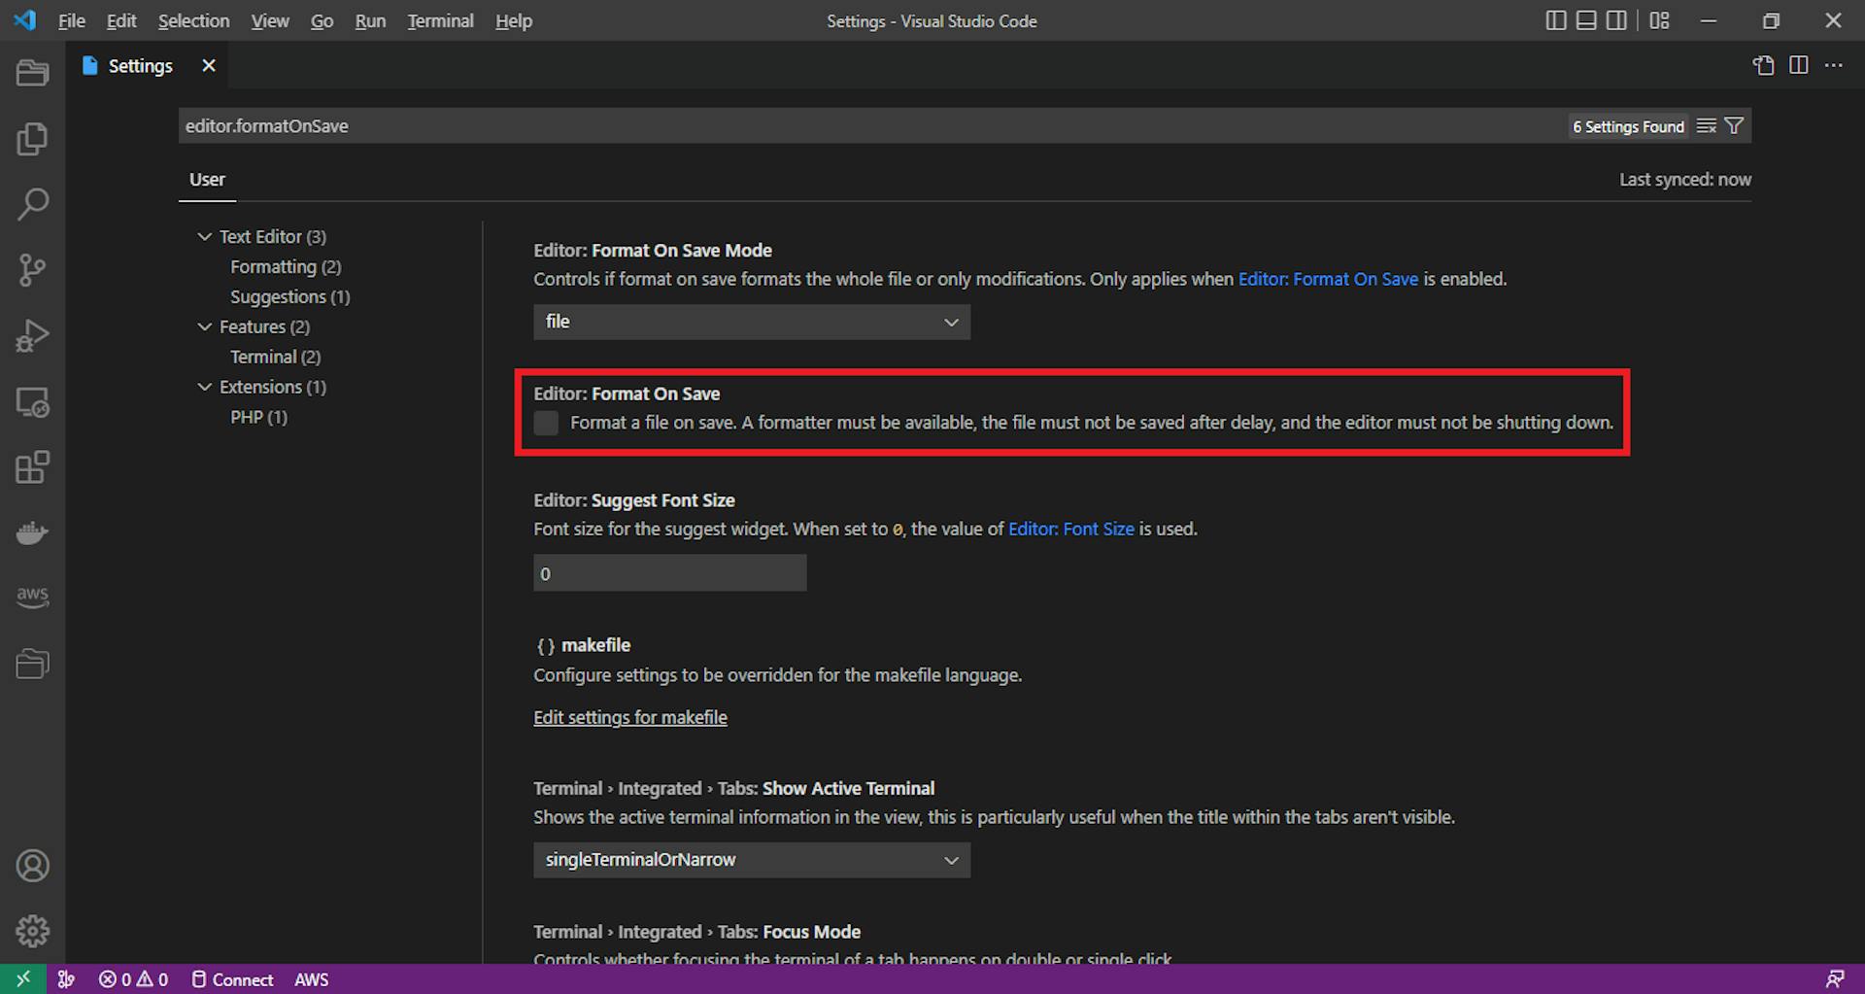Open the AWS Toolkit sidebar icon
The width and height of the screenshot is (1865, 994).
tap(33, 597)
